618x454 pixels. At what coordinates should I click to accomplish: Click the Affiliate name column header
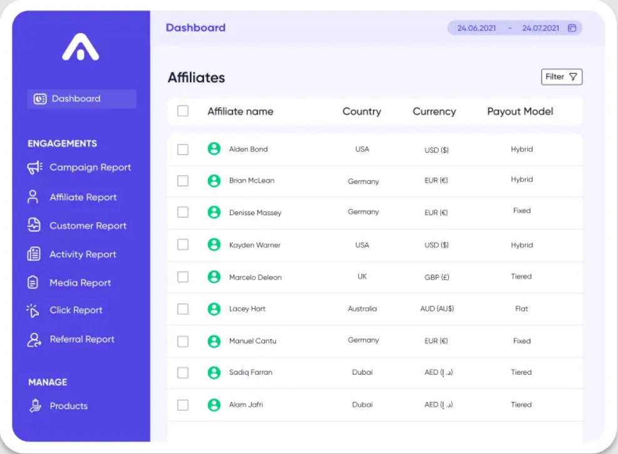pyautogui.click(x=240, y=111)
